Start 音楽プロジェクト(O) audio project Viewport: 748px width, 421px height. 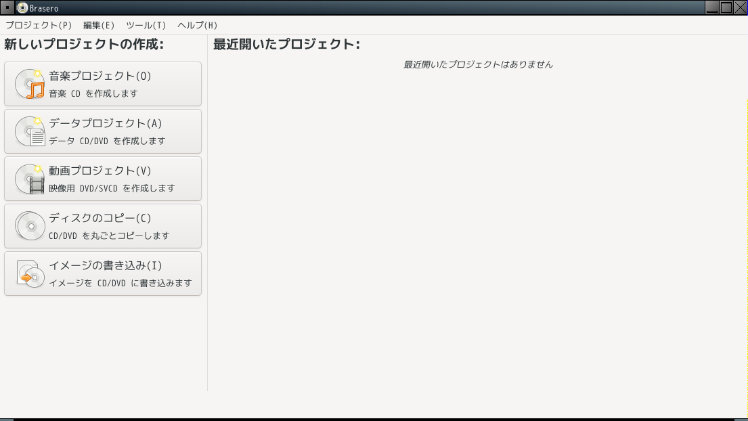(x=103, y=84)
